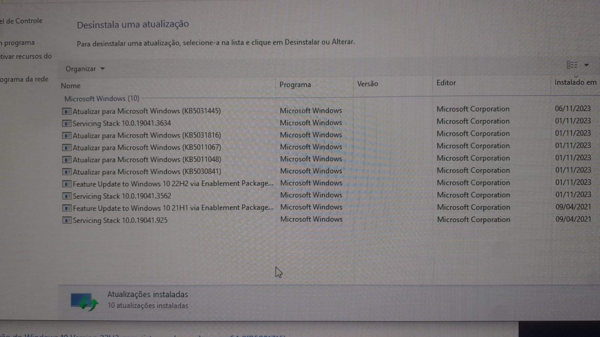Click Editor cell of Servicing Stack 10.0.19041.925
The width and height of the screenshot is (600, 337).
point(474,220)
